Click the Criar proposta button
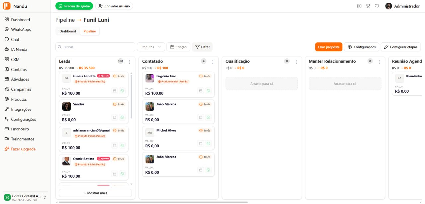The width and height of the screenshot is (425, 204). click(329, 47)
